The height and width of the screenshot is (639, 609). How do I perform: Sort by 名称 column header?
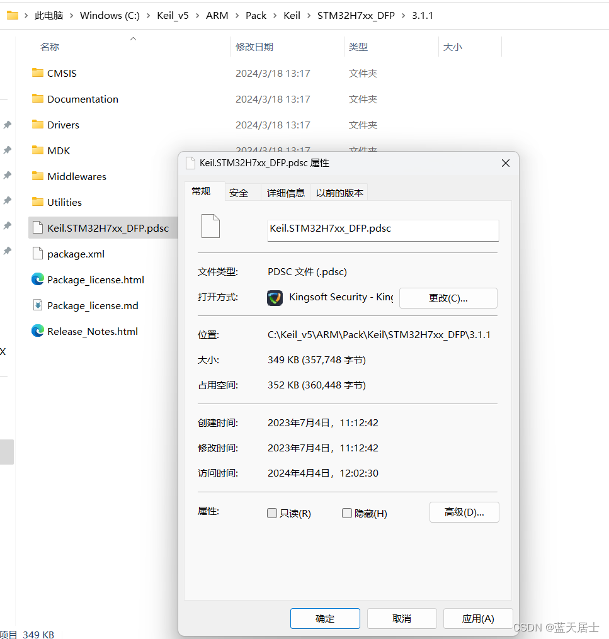[x=50, y=47]
